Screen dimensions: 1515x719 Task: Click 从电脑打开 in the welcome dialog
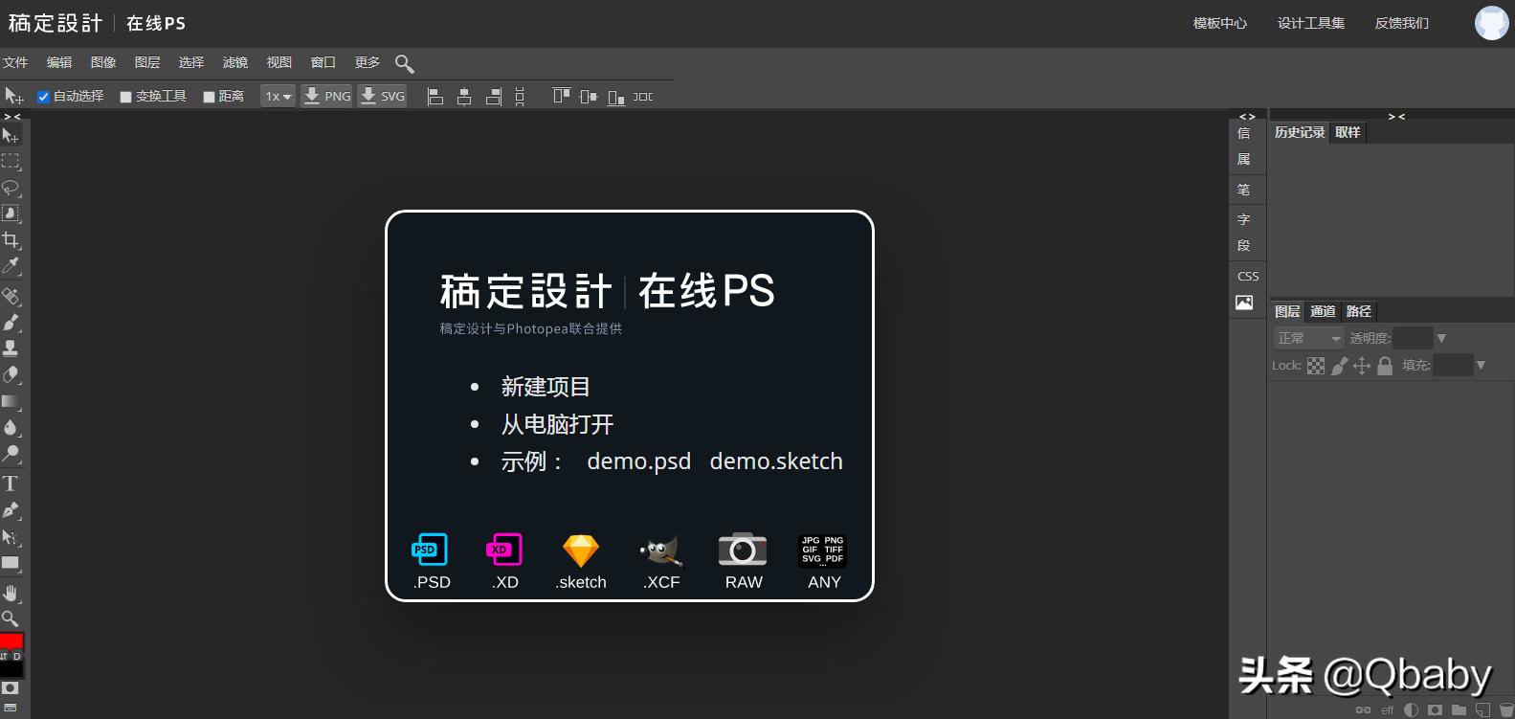[x=557, y=424]
